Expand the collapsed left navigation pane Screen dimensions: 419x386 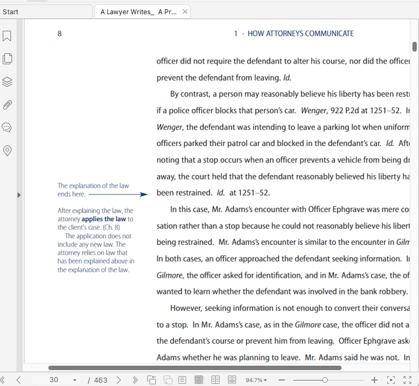pyautogui.click(x=19, y=195)
